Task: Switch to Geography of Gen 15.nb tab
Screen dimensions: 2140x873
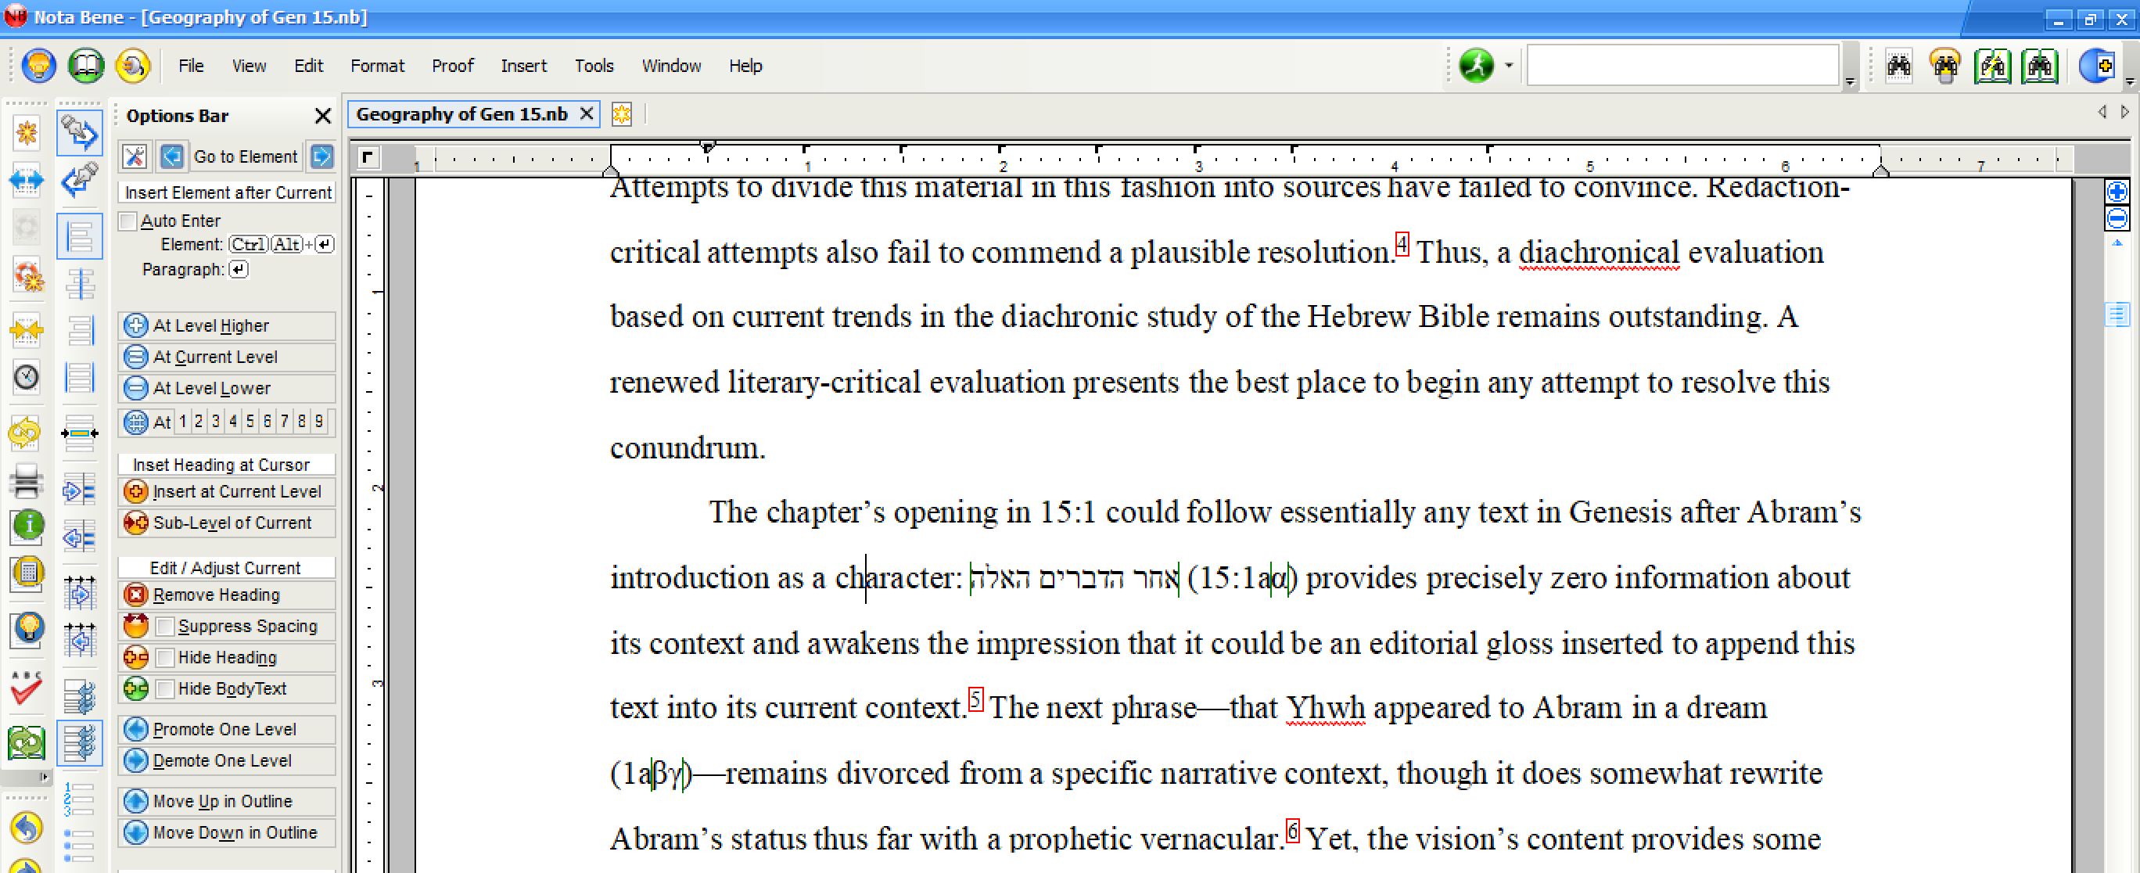Action: coord(462,113)
